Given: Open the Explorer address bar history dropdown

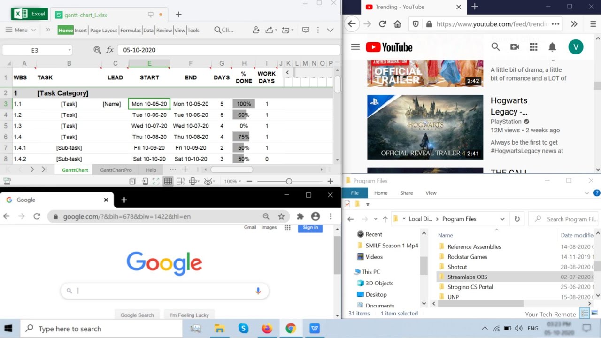Looking at the screenshot, I should [x=502, y=219].
